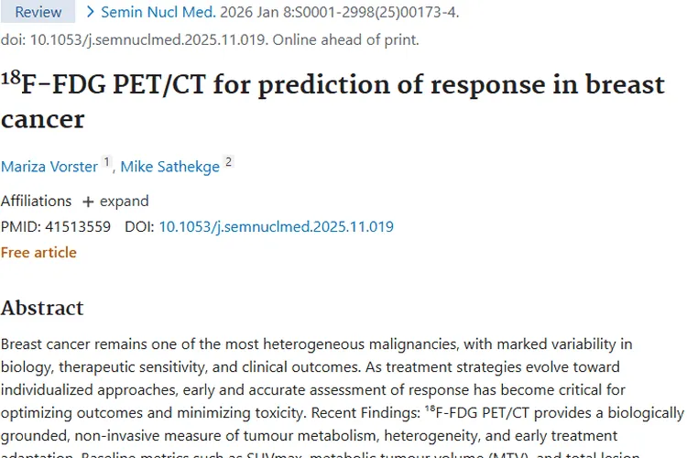687x458 pixels.
Task: Click affiliation superscript 2 after Sathekge
Action: pos(228,162)
